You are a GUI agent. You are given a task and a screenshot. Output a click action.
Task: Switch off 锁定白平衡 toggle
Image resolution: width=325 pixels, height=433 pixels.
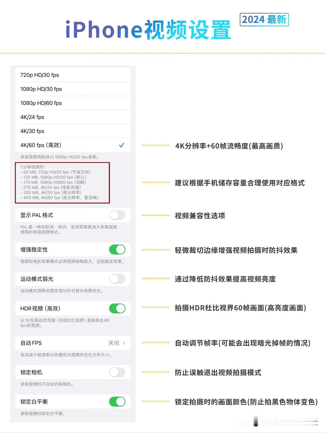tap(117, 402)
